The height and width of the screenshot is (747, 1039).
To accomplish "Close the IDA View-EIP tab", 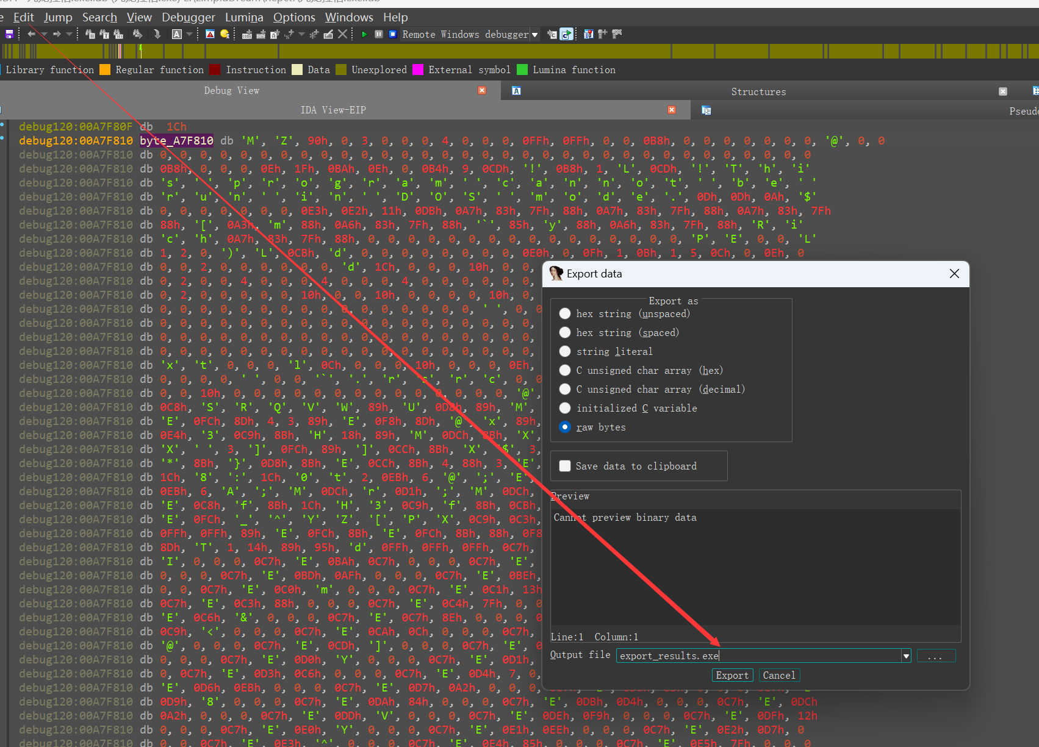I will pyautogui.click(x=672, y=110).
